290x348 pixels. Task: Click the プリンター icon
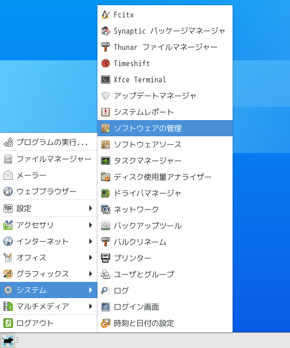(x=106, y=258)
